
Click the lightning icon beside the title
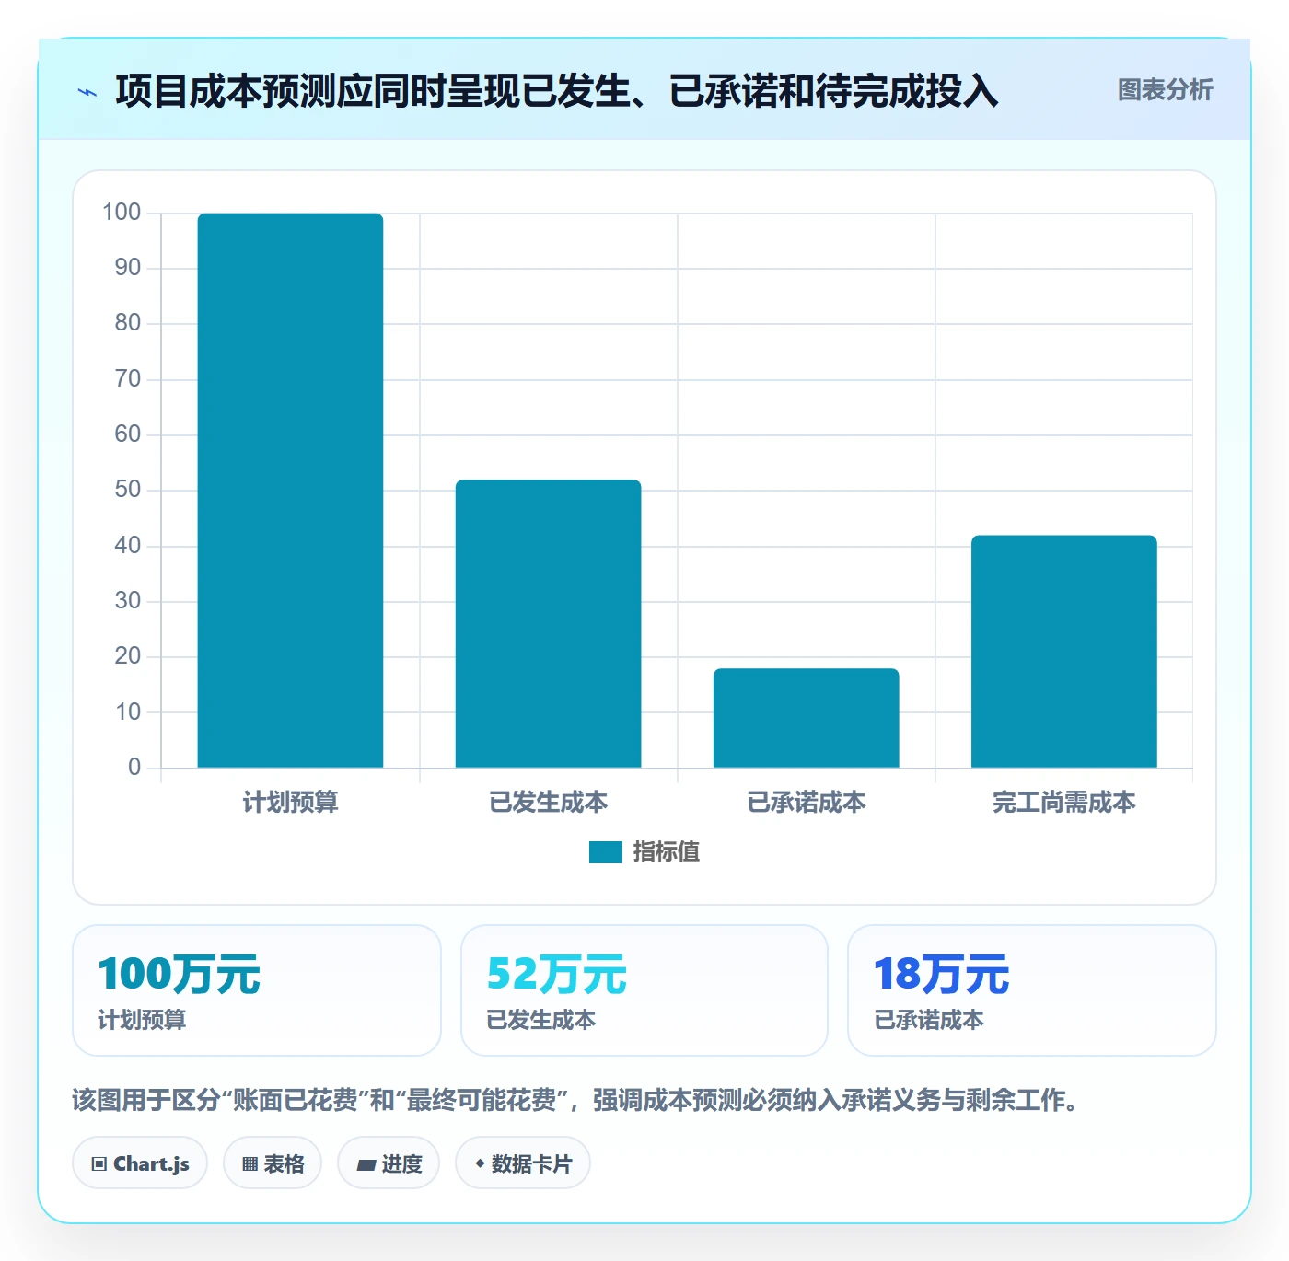tap(87, 92)
